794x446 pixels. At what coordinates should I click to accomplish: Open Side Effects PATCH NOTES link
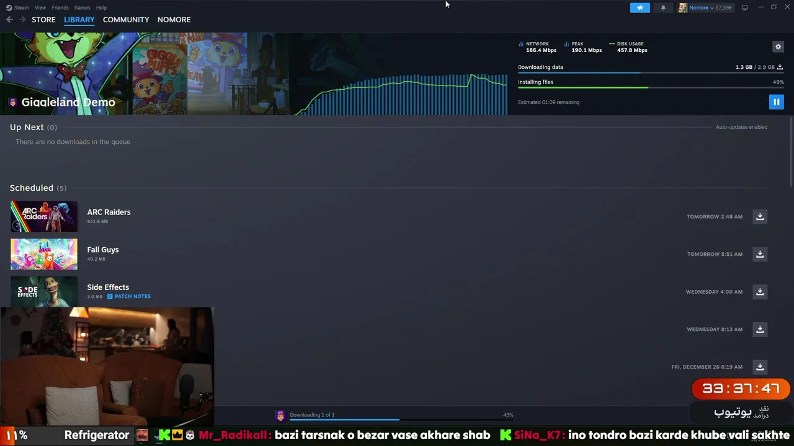[x=133, y=296]
